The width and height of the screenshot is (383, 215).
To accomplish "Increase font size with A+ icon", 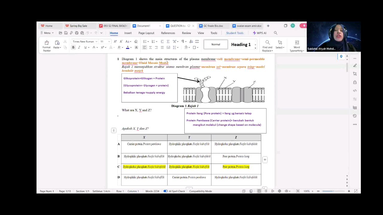I will tap(115, 42).
